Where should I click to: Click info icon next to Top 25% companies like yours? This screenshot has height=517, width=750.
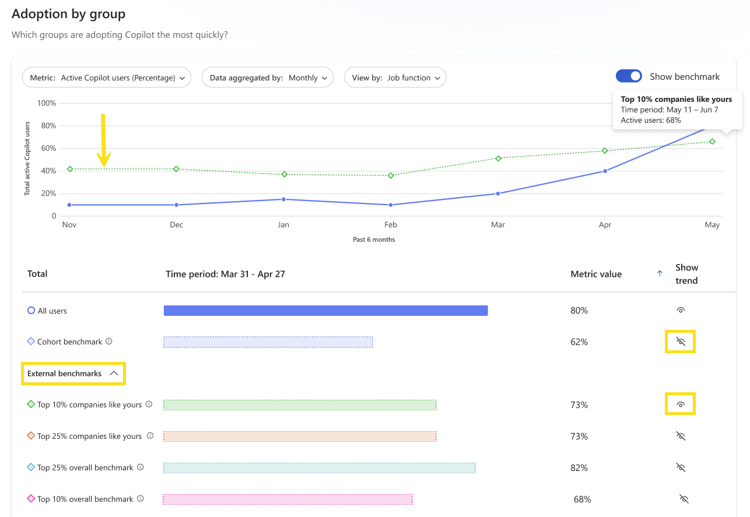[150, 435]
